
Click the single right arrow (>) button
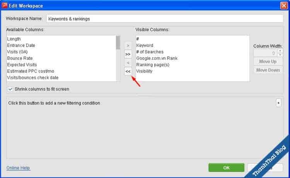128,46
